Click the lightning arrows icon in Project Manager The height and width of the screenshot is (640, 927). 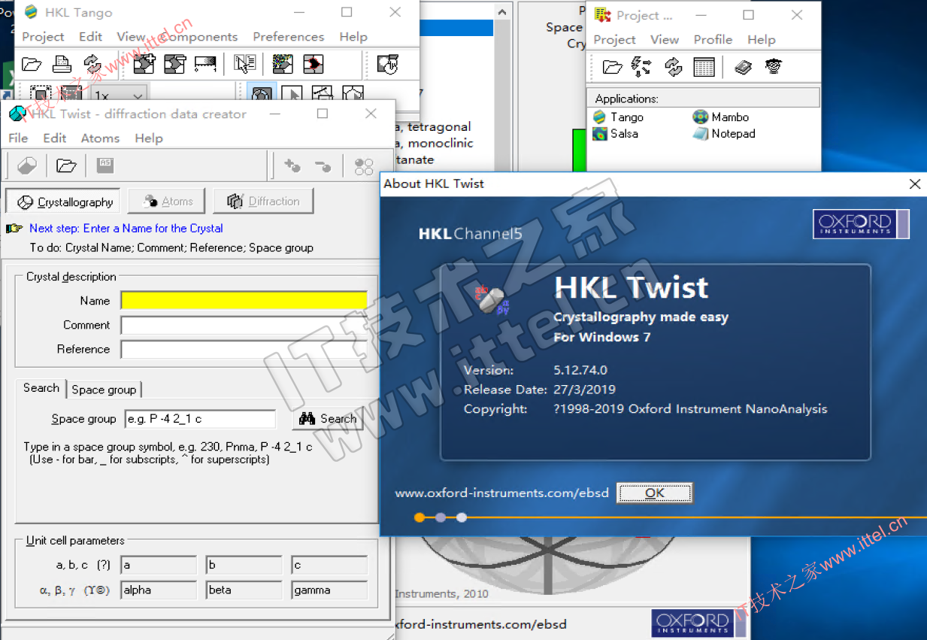(x=641, y=67)
